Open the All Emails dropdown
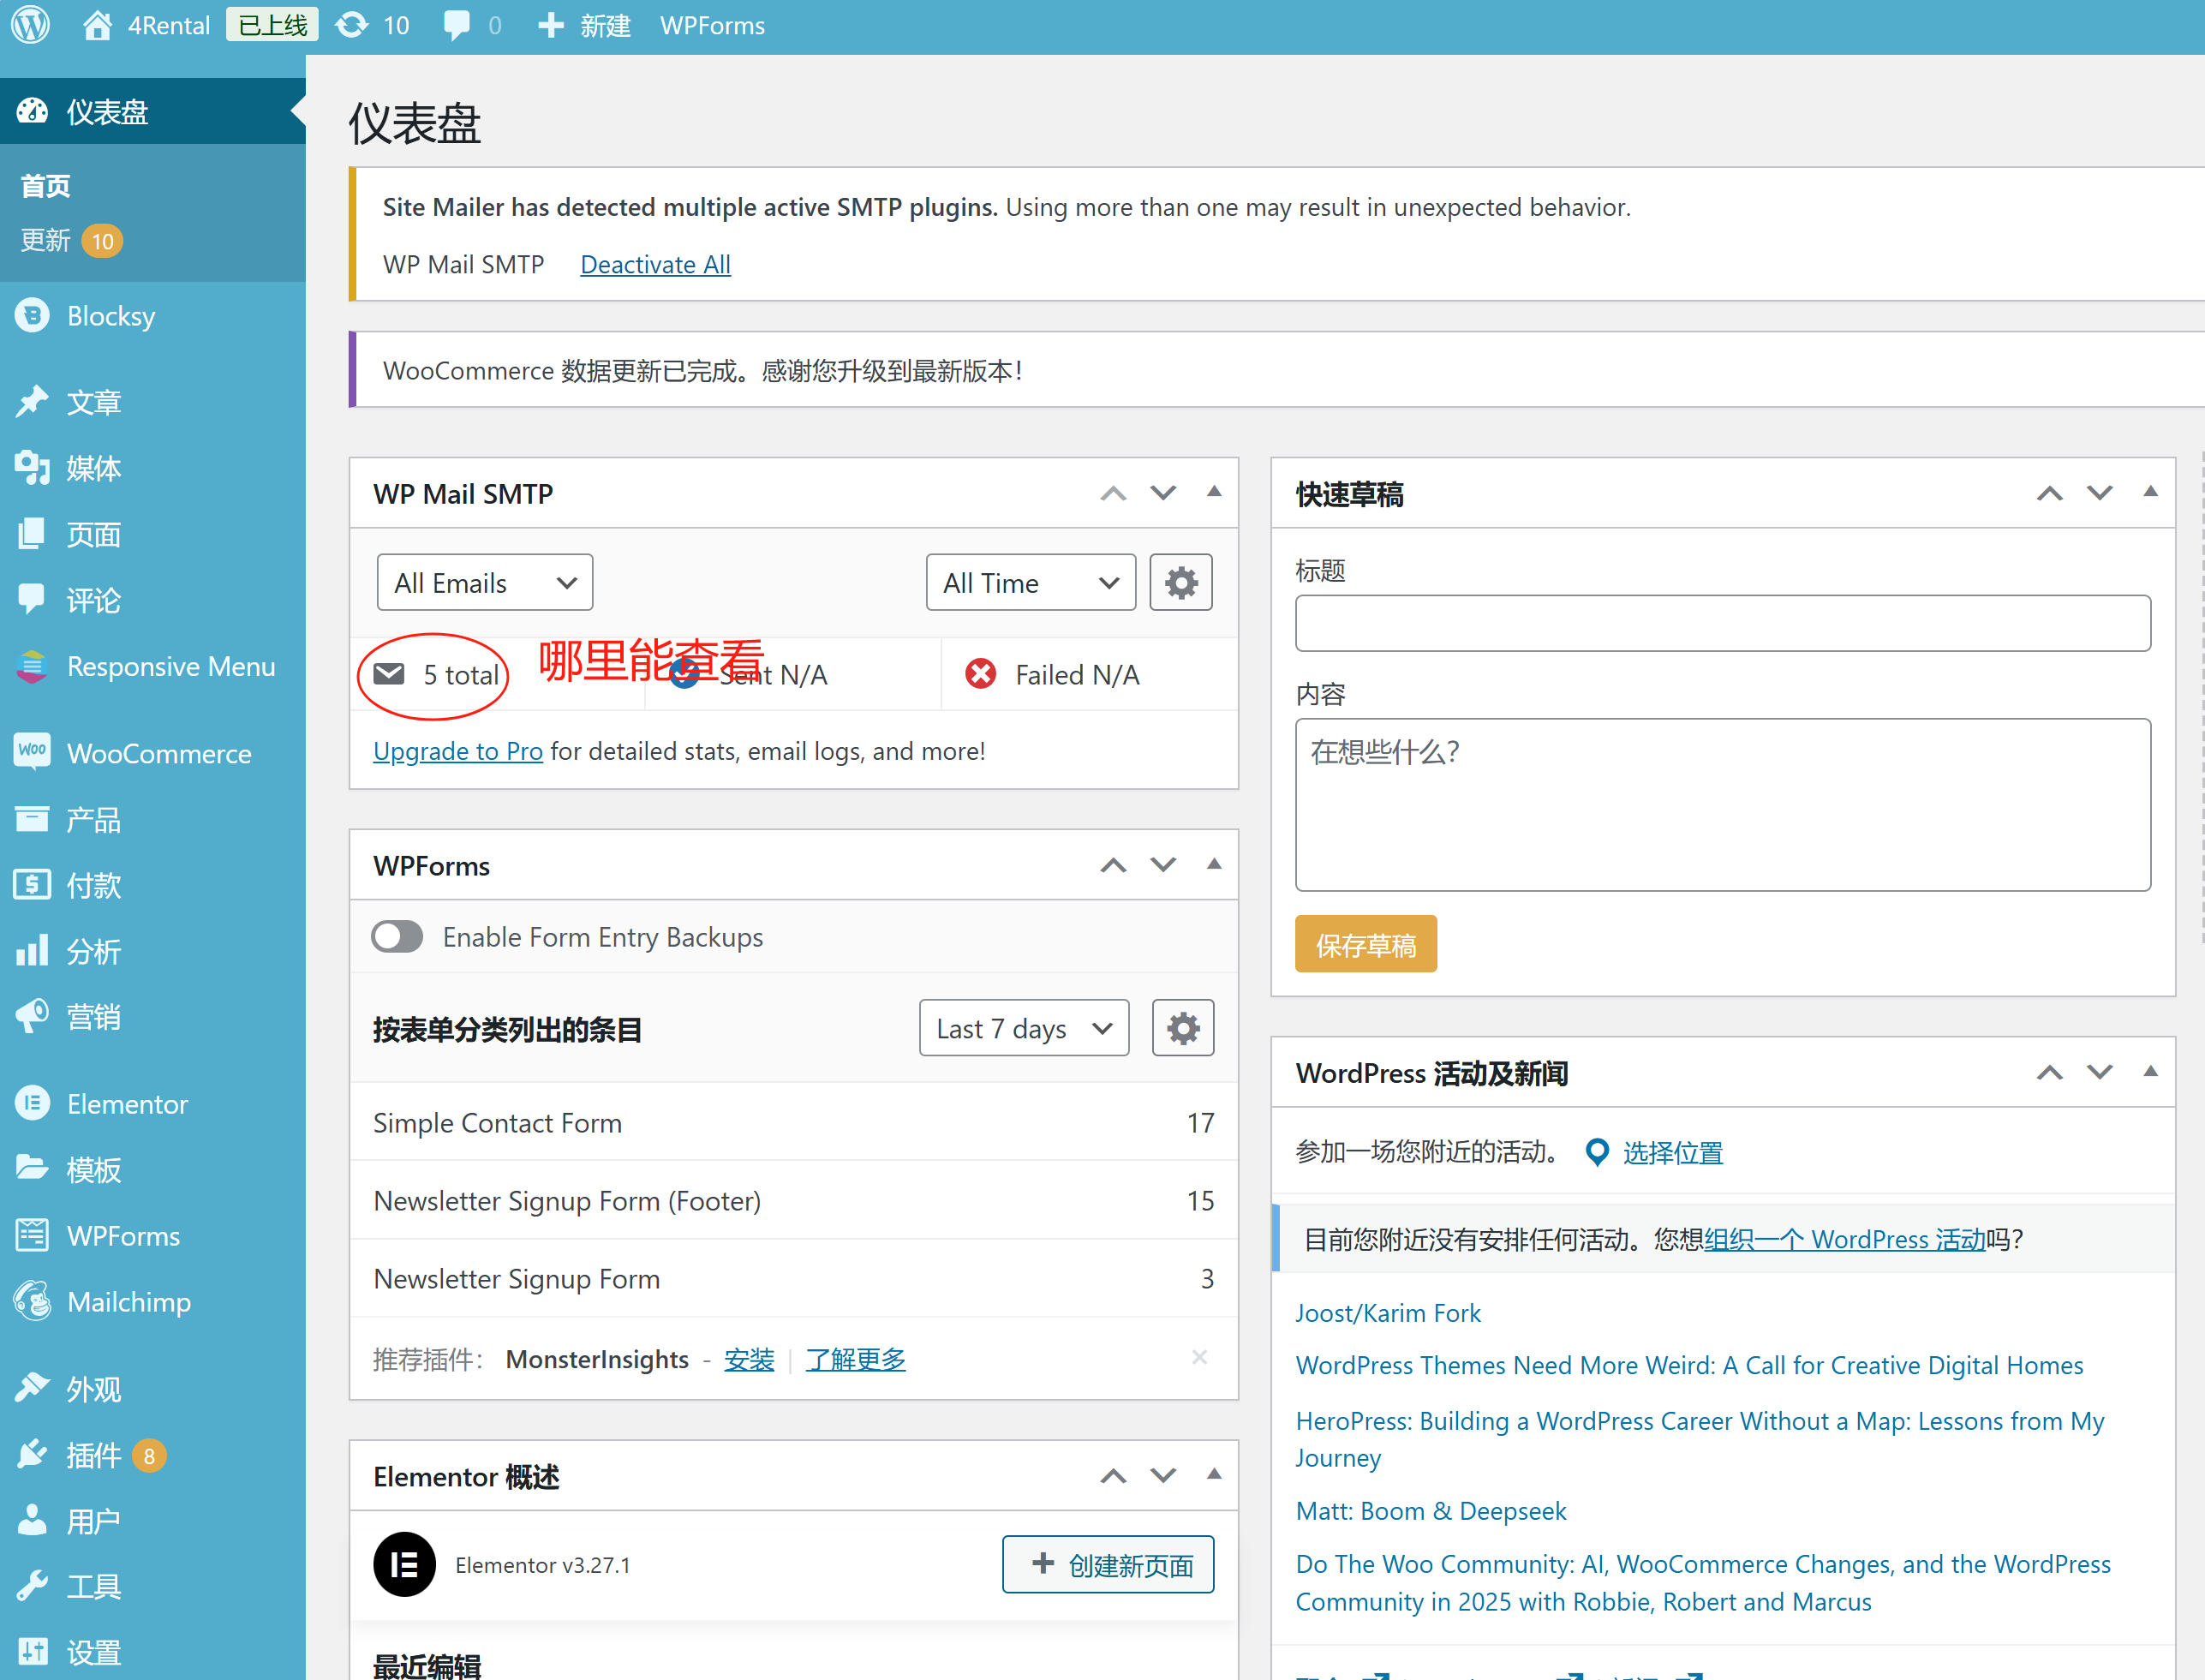The image size is (2205, 1680). pos(485,582)
